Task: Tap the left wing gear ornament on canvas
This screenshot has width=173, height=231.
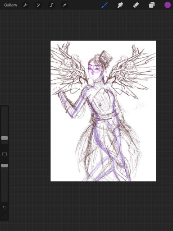Action: [74, 75]
